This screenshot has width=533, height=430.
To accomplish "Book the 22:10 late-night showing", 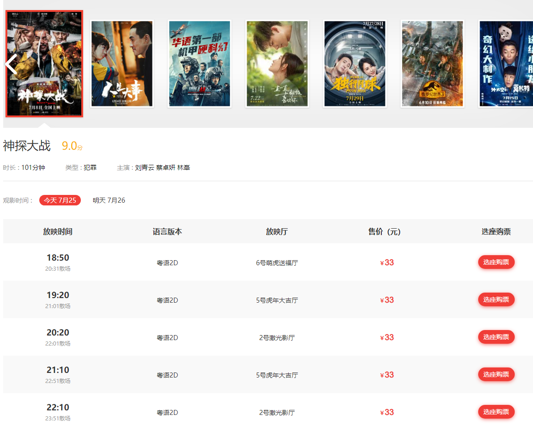I will click(x=496, y=412).
